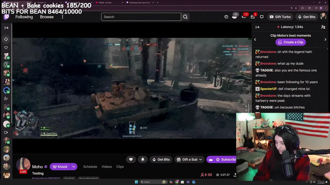Open the circular-arrow icon left of the 50 badge
The image size is (330, 185).
click(x=226, y=17)
